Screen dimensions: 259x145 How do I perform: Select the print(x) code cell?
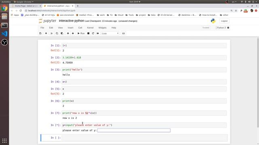tap(144, 101)
